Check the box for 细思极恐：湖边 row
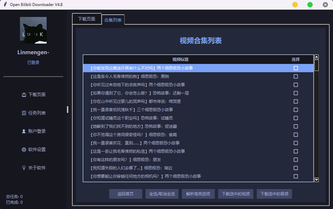The image size is (333, 209). [296, 168]
